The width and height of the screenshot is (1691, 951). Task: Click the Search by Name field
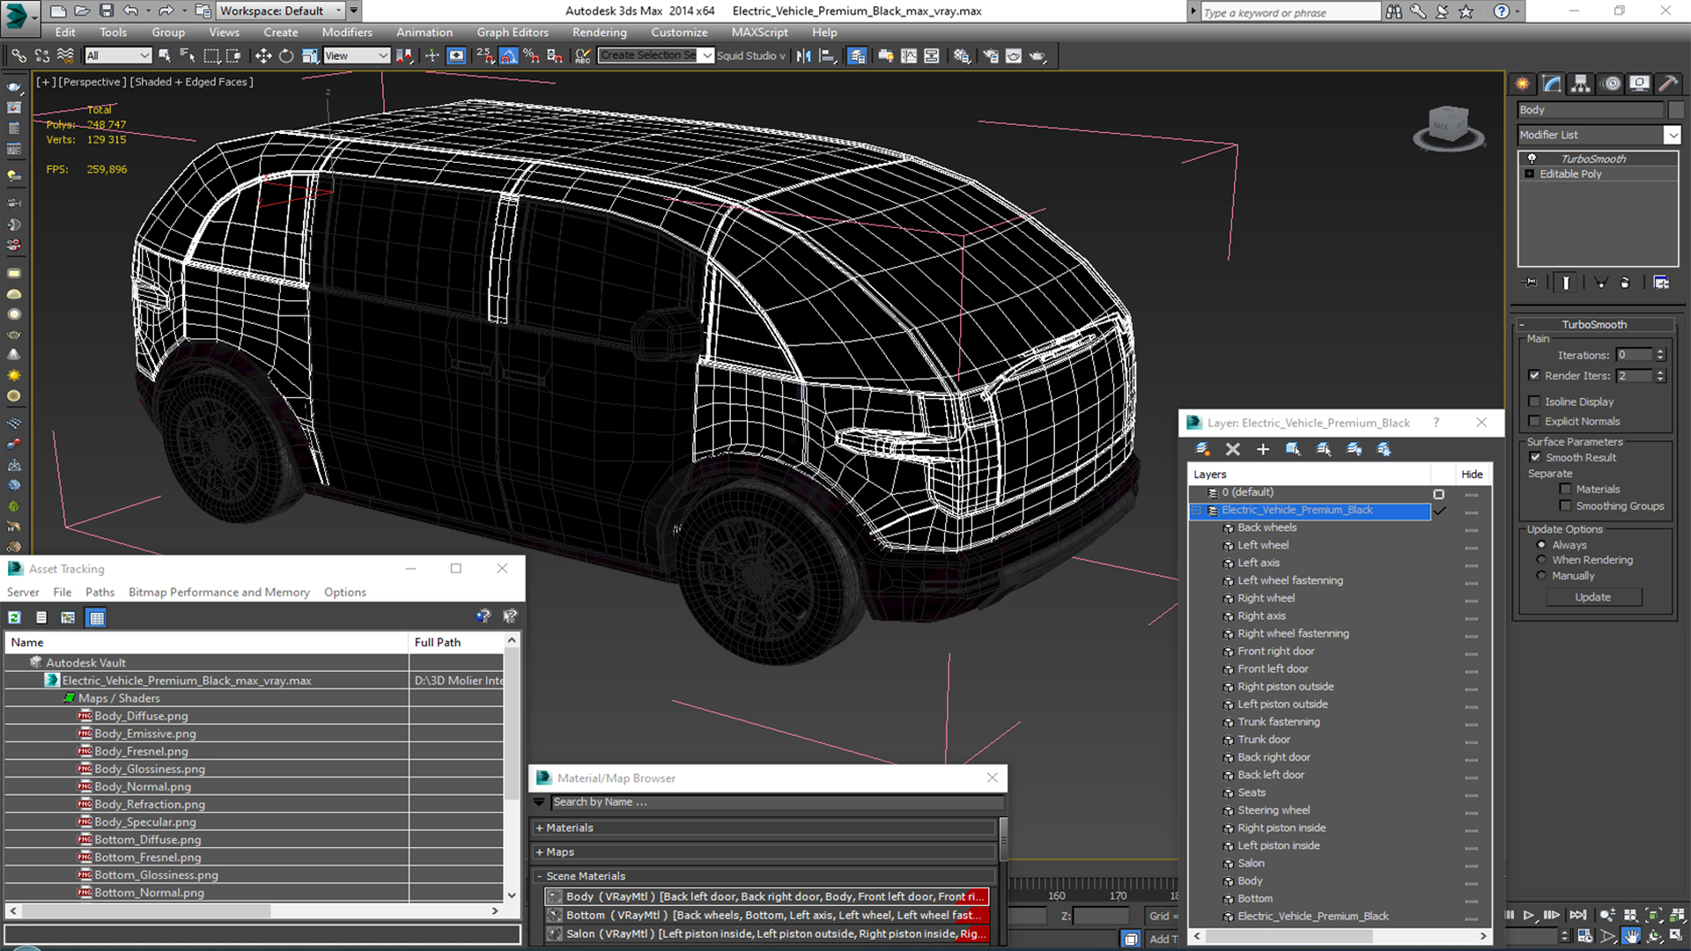click(776, 802)
